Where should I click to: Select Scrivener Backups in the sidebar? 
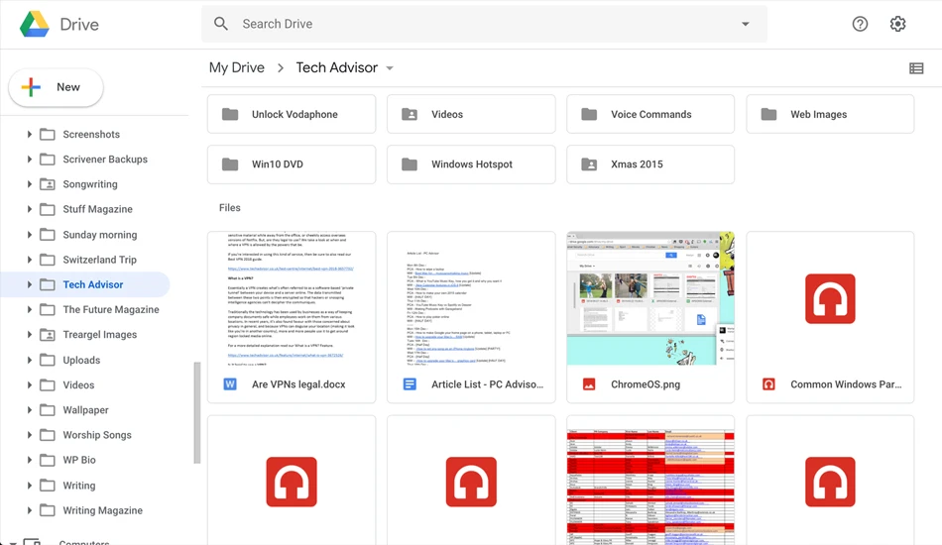pos(105,160)
